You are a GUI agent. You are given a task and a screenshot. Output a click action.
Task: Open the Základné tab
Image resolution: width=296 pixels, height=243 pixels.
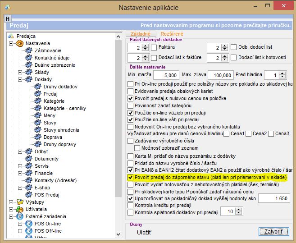point(141,34)
